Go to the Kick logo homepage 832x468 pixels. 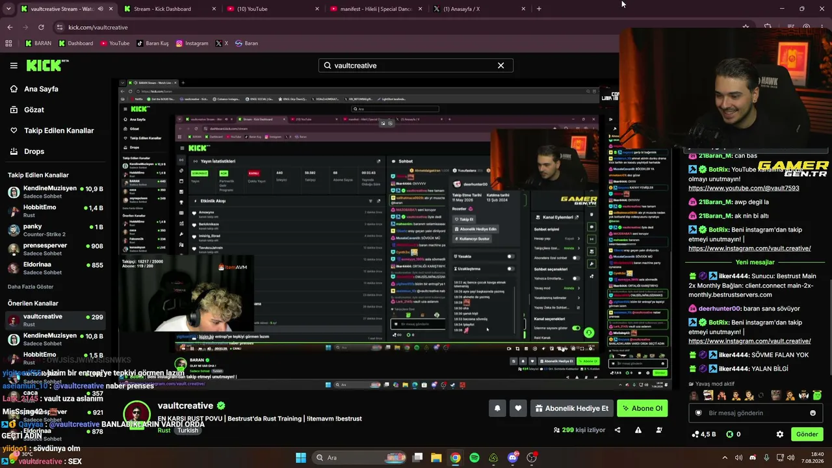47,65
